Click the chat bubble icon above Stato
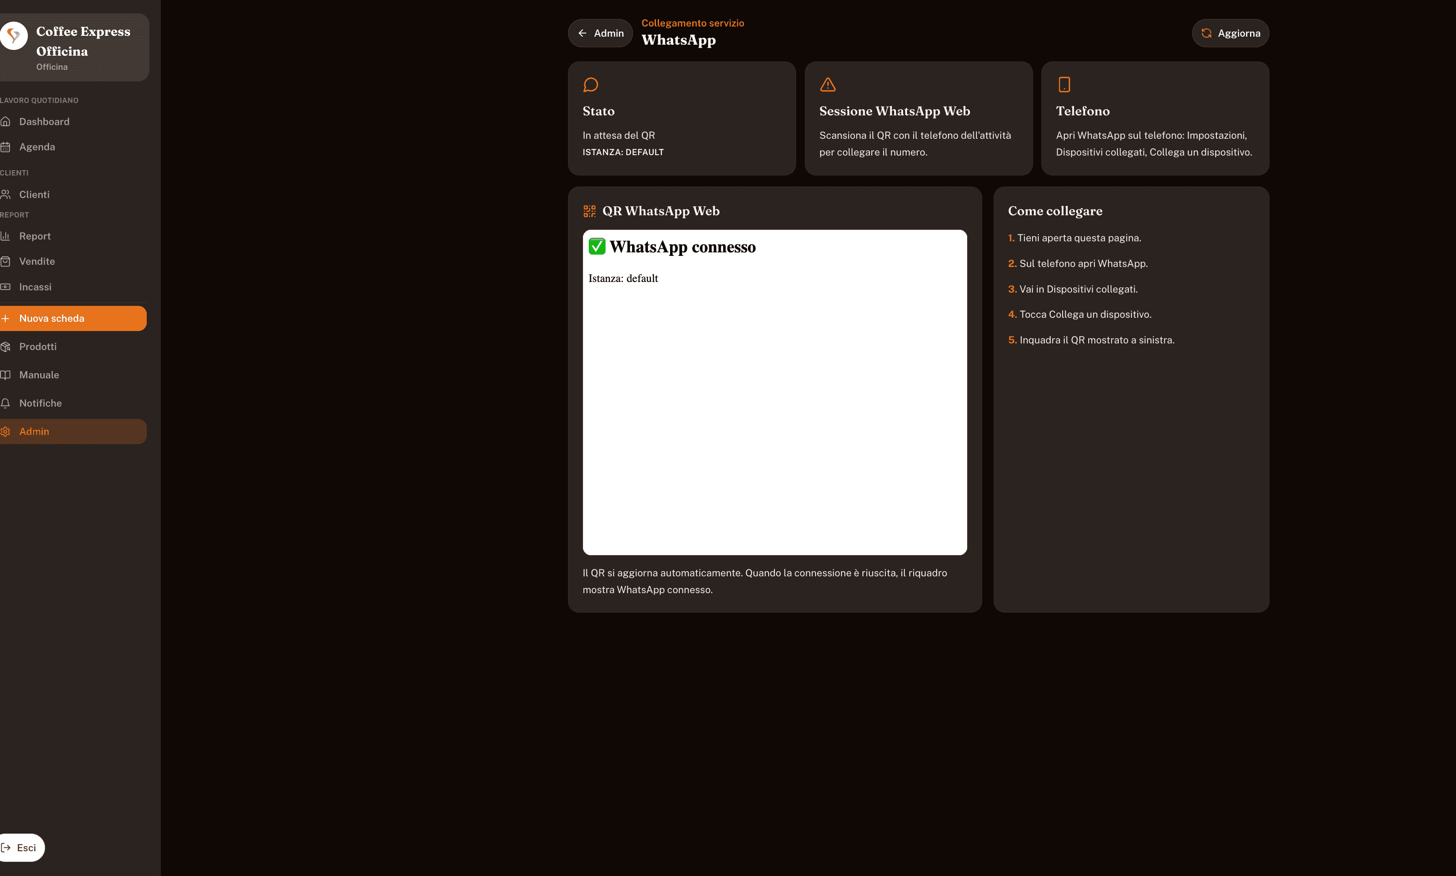 tap(591, 84)
